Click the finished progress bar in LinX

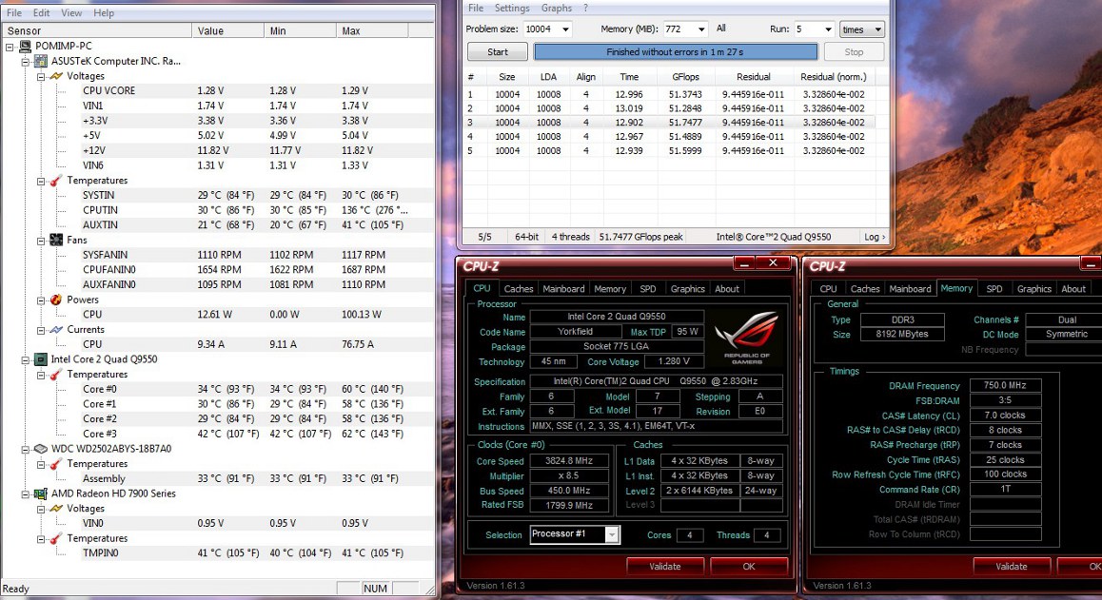pyautogui.click(x=675, y=52)
